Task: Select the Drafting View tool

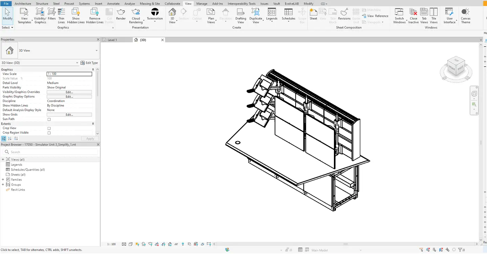Action: click(x=240, y=16)
